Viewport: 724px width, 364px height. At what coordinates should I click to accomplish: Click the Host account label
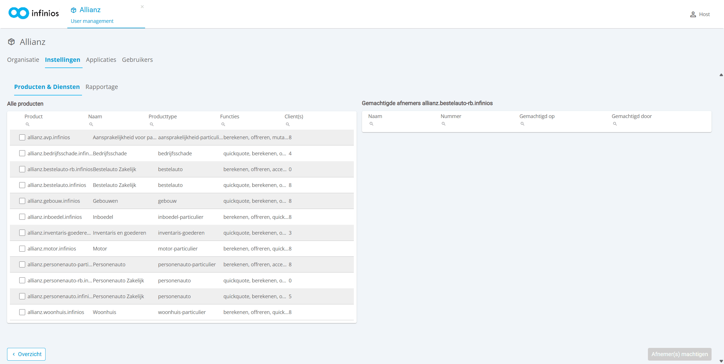pyautogui.click(x=704, y=14)
